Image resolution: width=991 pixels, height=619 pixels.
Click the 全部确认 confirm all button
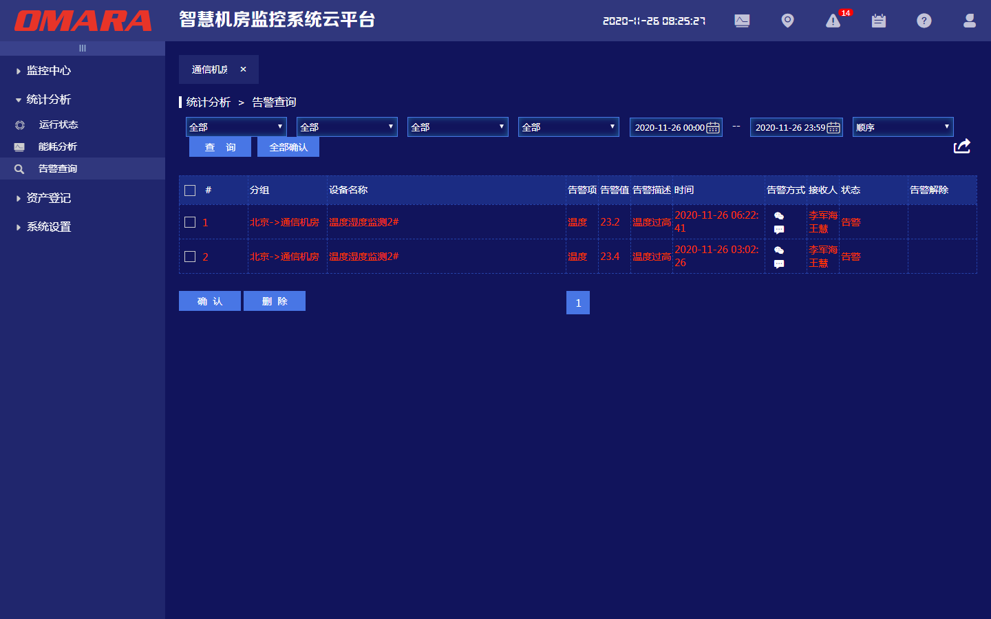pos(288,147)
